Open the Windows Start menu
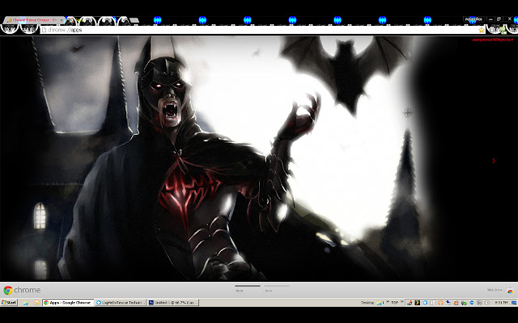 [x=9, y=303]
